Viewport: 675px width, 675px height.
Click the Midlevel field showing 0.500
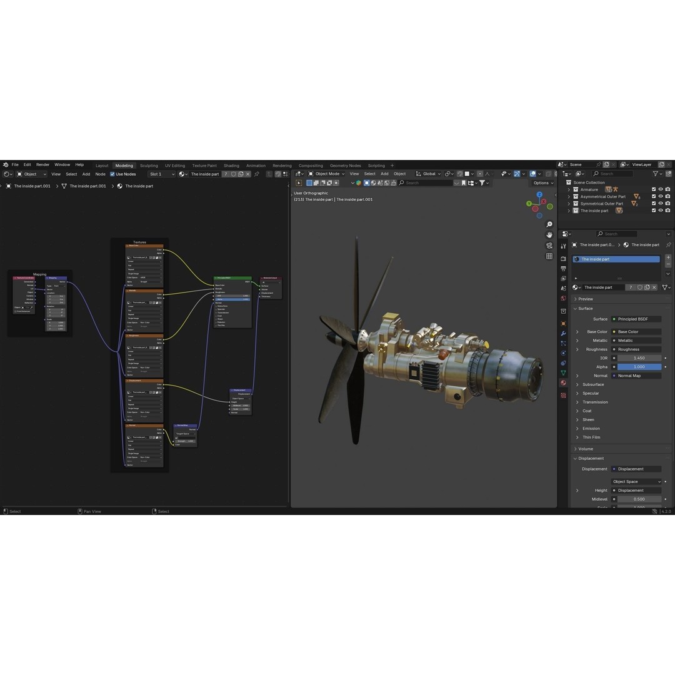(639, 499)
